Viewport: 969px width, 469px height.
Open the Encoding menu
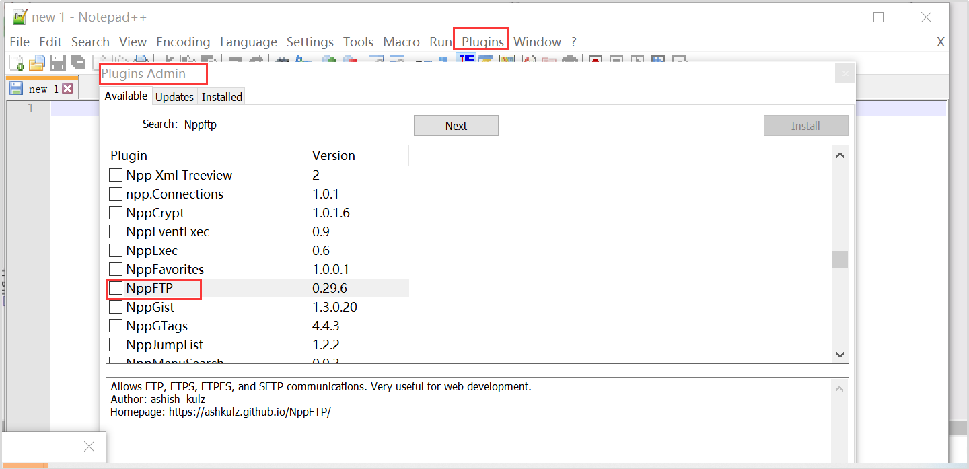coord(183,42)
